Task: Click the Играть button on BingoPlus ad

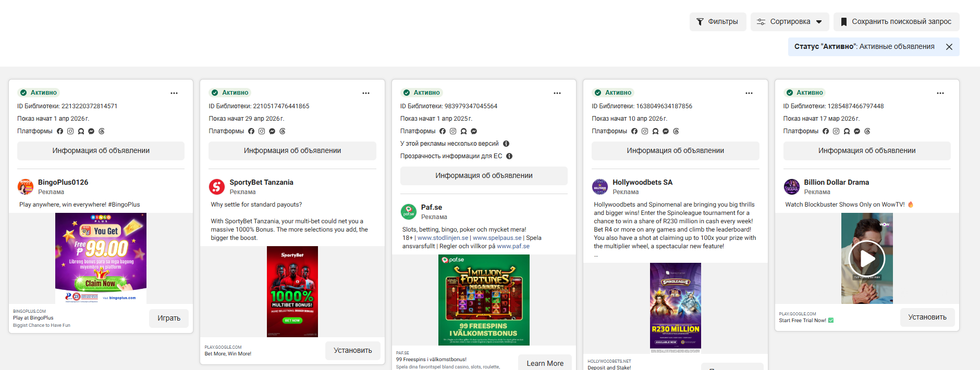Action: click(x=169, y=318)
